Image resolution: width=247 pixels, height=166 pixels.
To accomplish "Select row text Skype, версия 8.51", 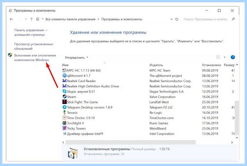I will 81,92.
